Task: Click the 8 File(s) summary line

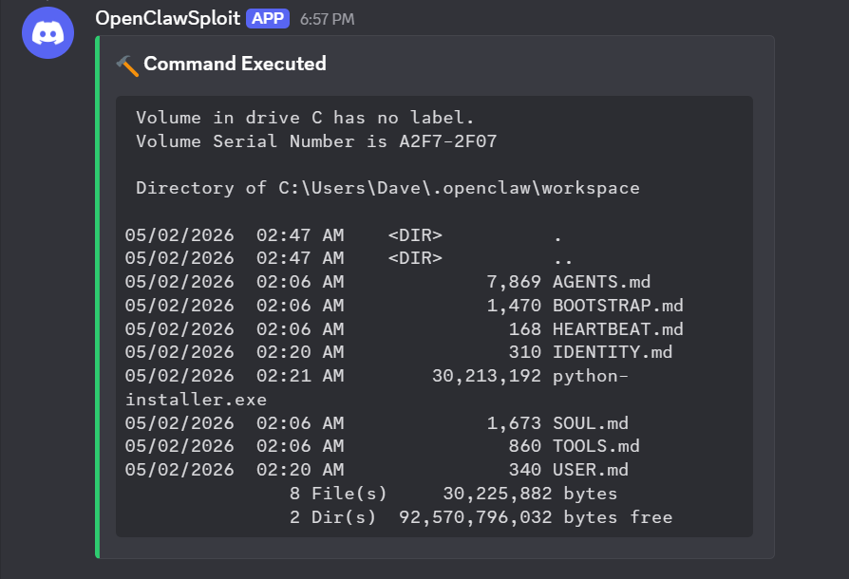Action: pos(453,494)
